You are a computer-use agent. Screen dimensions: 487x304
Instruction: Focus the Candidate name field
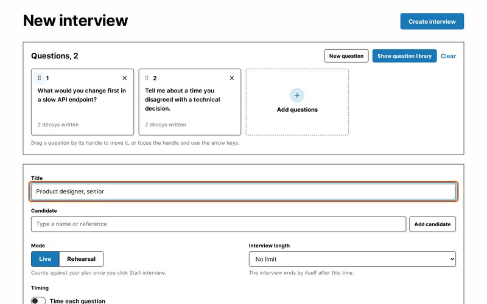pos(219,224)
